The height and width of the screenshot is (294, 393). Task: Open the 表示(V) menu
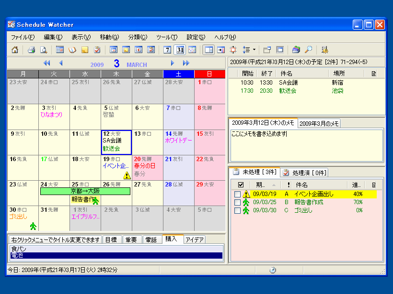pos(81,37)
